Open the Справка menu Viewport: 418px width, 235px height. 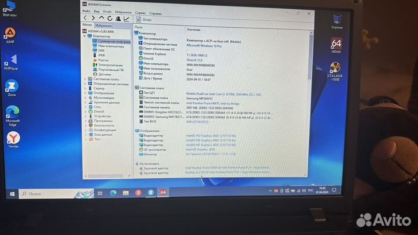(x=156, y=13)
